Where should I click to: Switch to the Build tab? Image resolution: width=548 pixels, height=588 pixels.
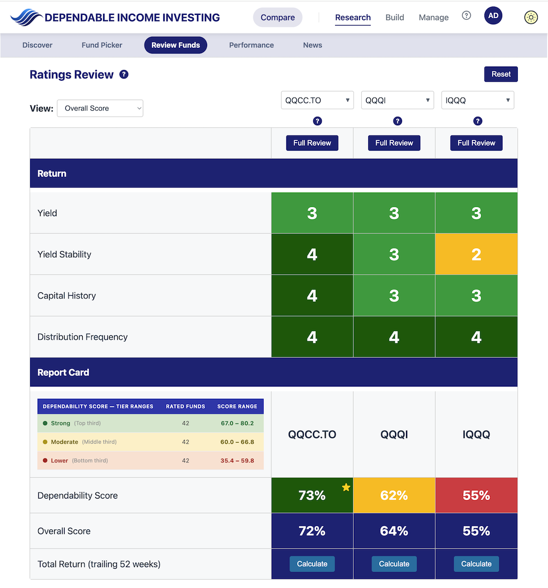[395, 17]
